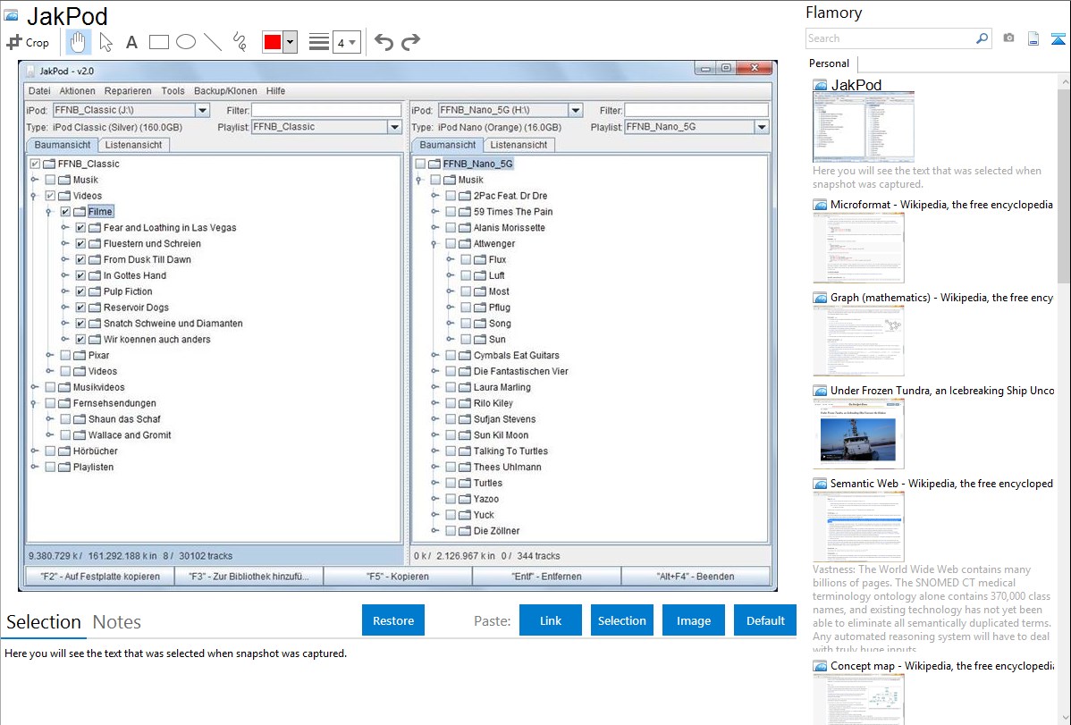Click folder icon of Playlisten
Viewport: 1071px width, 725px height.
64,468
